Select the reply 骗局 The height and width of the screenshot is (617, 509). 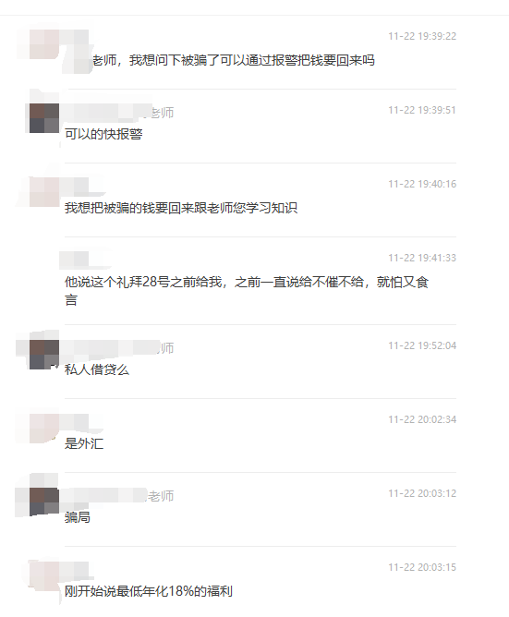point(78,517)
